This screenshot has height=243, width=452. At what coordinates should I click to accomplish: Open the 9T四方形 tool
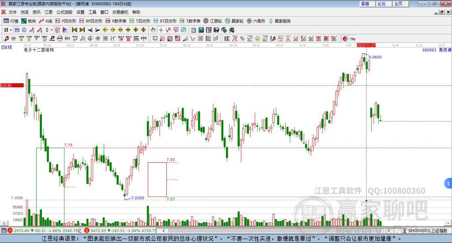(165, 21)
